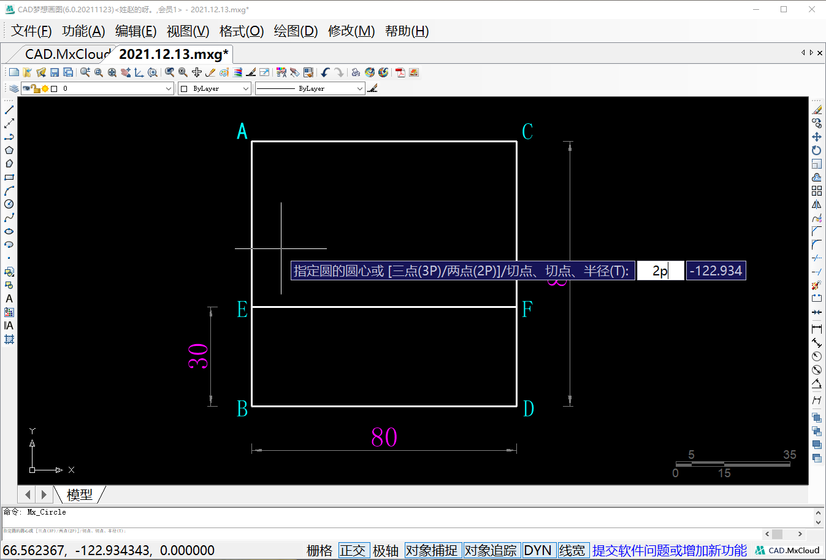Select the Arc tool
Image resolution: width=826 pixels, height=560 pixels.
pyautogui.click(x=9, y=191)
